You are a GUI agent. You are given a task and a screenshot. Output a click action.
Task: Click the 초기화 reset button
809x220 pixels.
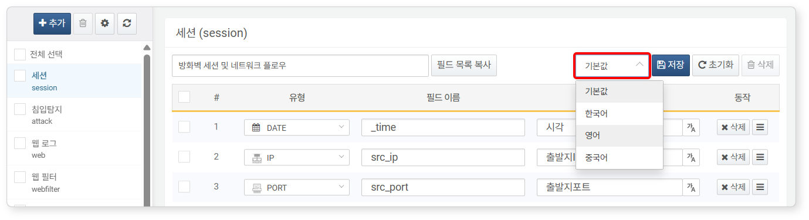point(716,65)
